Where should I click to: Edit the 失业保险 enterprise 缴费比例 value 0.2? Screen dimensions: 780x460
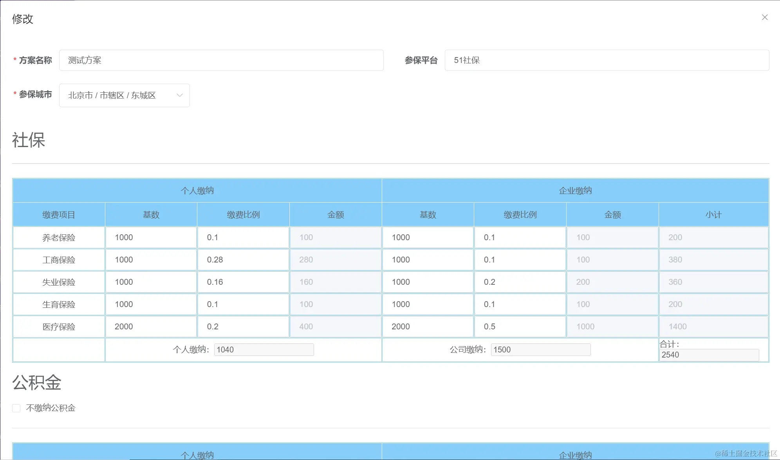point(520,282)
